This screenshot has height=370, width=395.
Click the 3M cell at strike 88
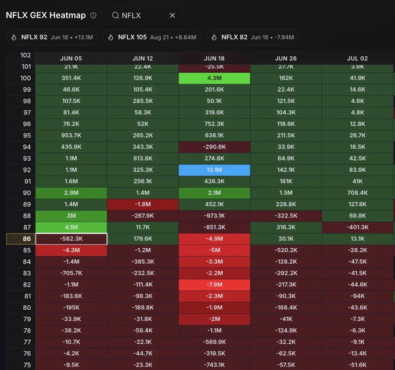coord(71,216)
